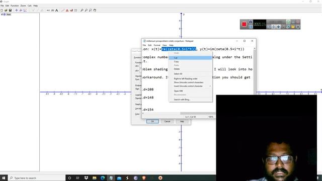Choose Select All in context menu

[190, 74]
